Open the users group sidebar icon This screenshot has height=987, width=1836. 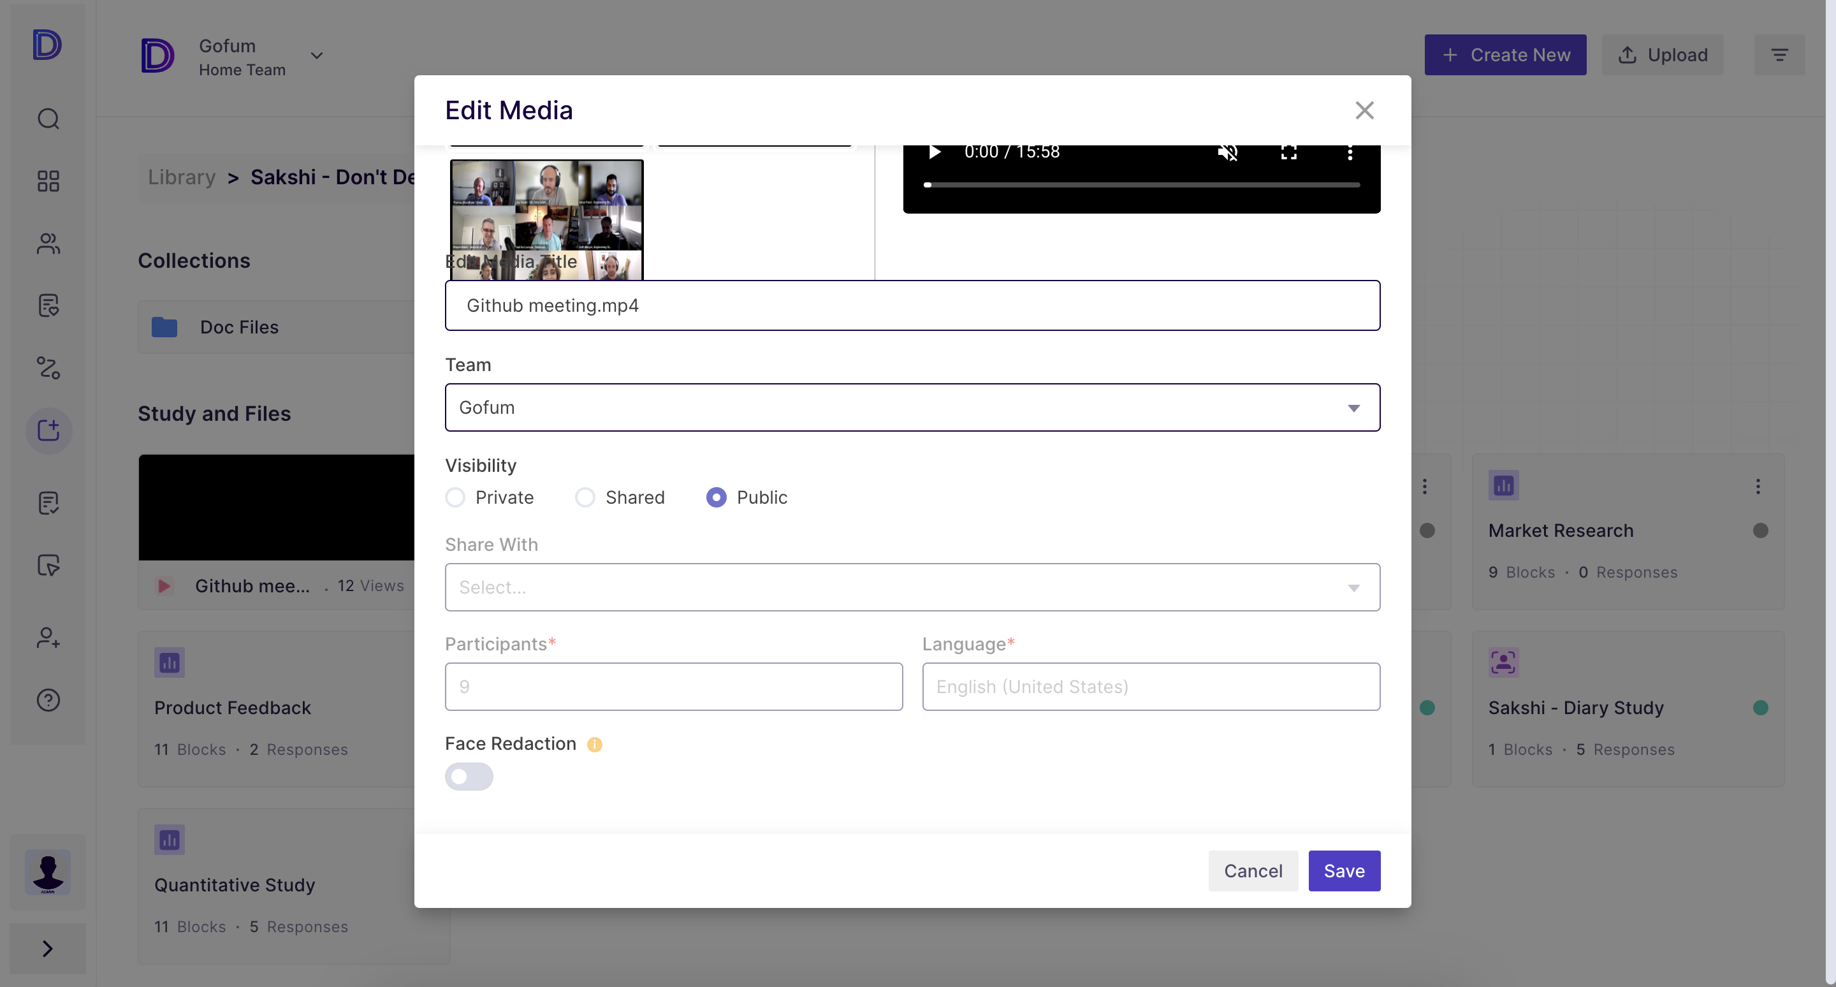click(x=48, y=244)
